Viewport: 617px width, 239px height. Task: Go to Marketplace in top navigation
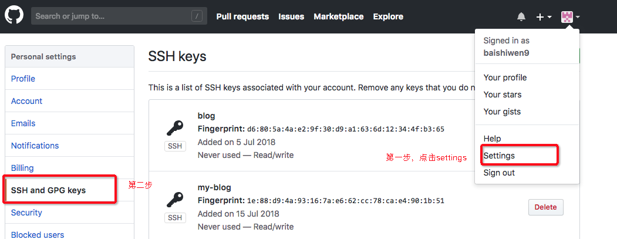338,16
